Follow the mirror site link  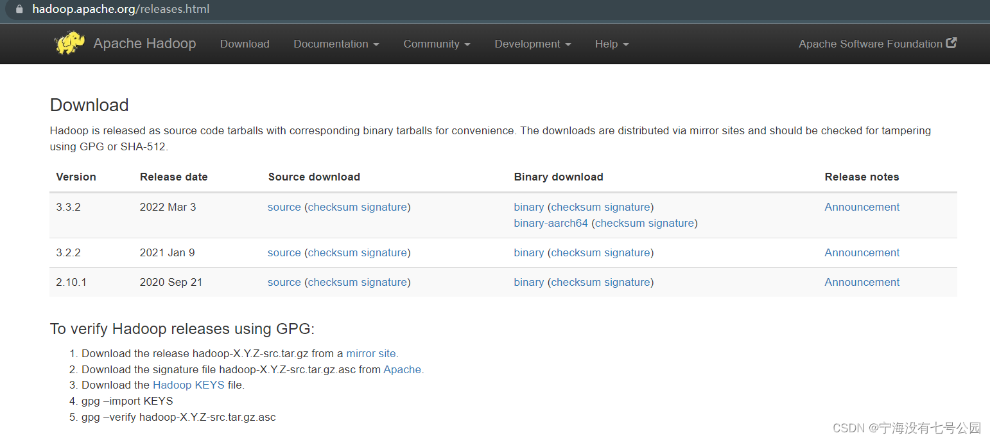pyautogui.click(x=371, y=353)
